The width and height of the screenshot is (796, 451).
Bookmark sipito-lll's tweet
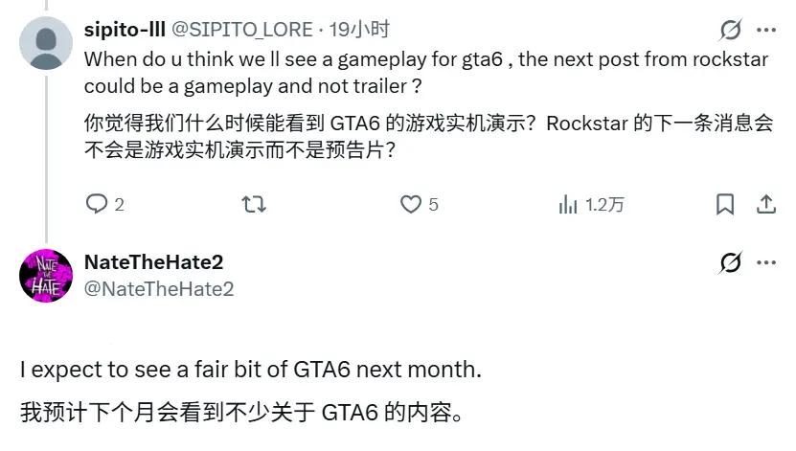725,205
